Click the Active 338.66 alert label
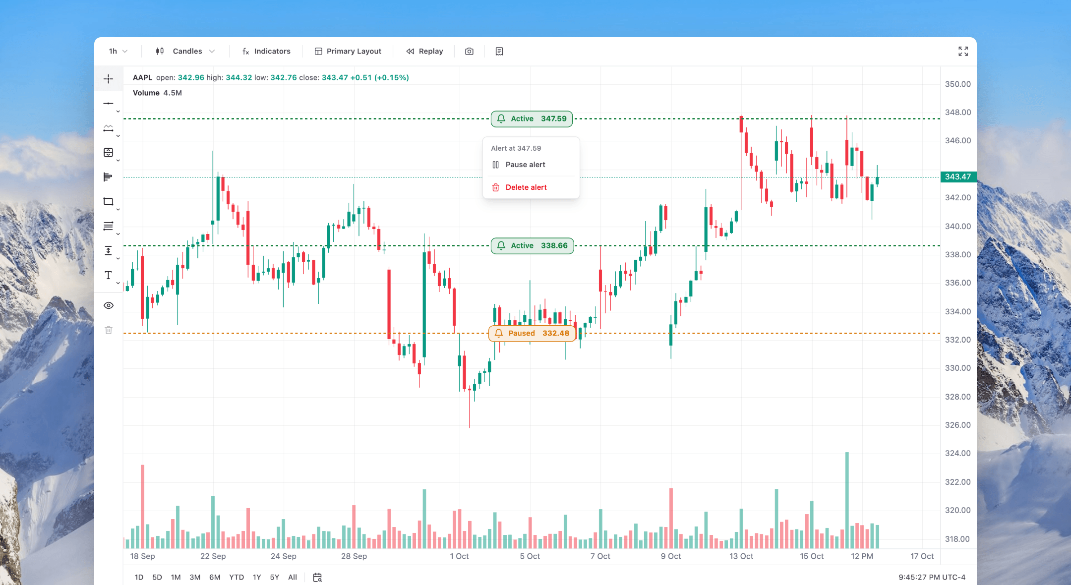Image resolution: width=1071 pixels, height=585 pixels. (533, 245)
